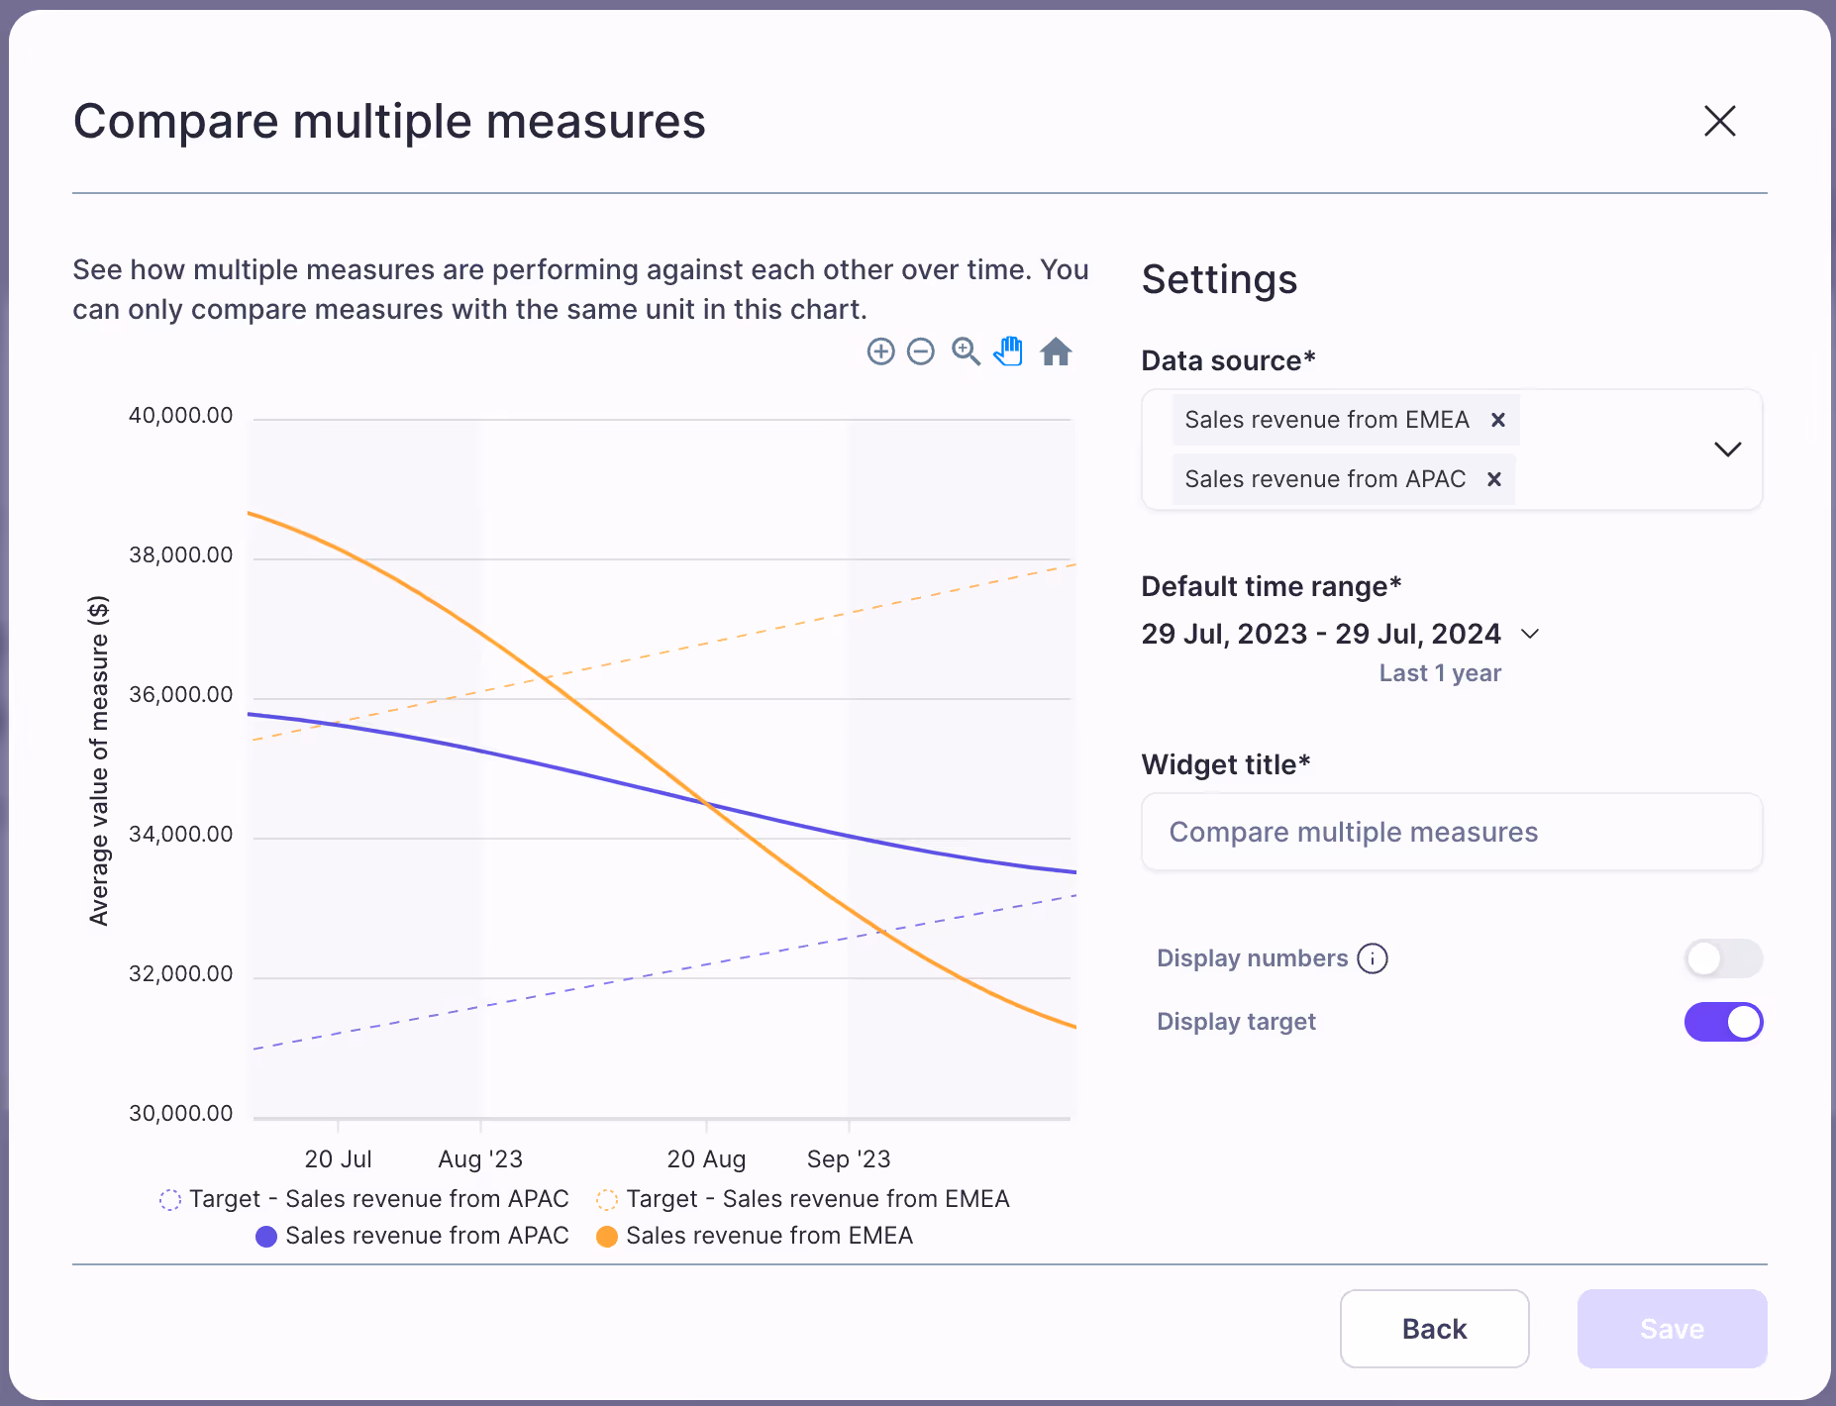This screenshot has height=1406, width=1836.
Task: Click the zoom in icon above the chart
Action: pos(880,351)
